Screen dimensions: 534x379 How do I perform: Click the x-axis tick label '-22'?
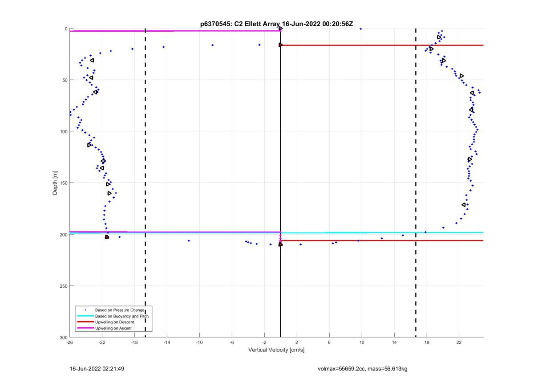tap(102, 342)
